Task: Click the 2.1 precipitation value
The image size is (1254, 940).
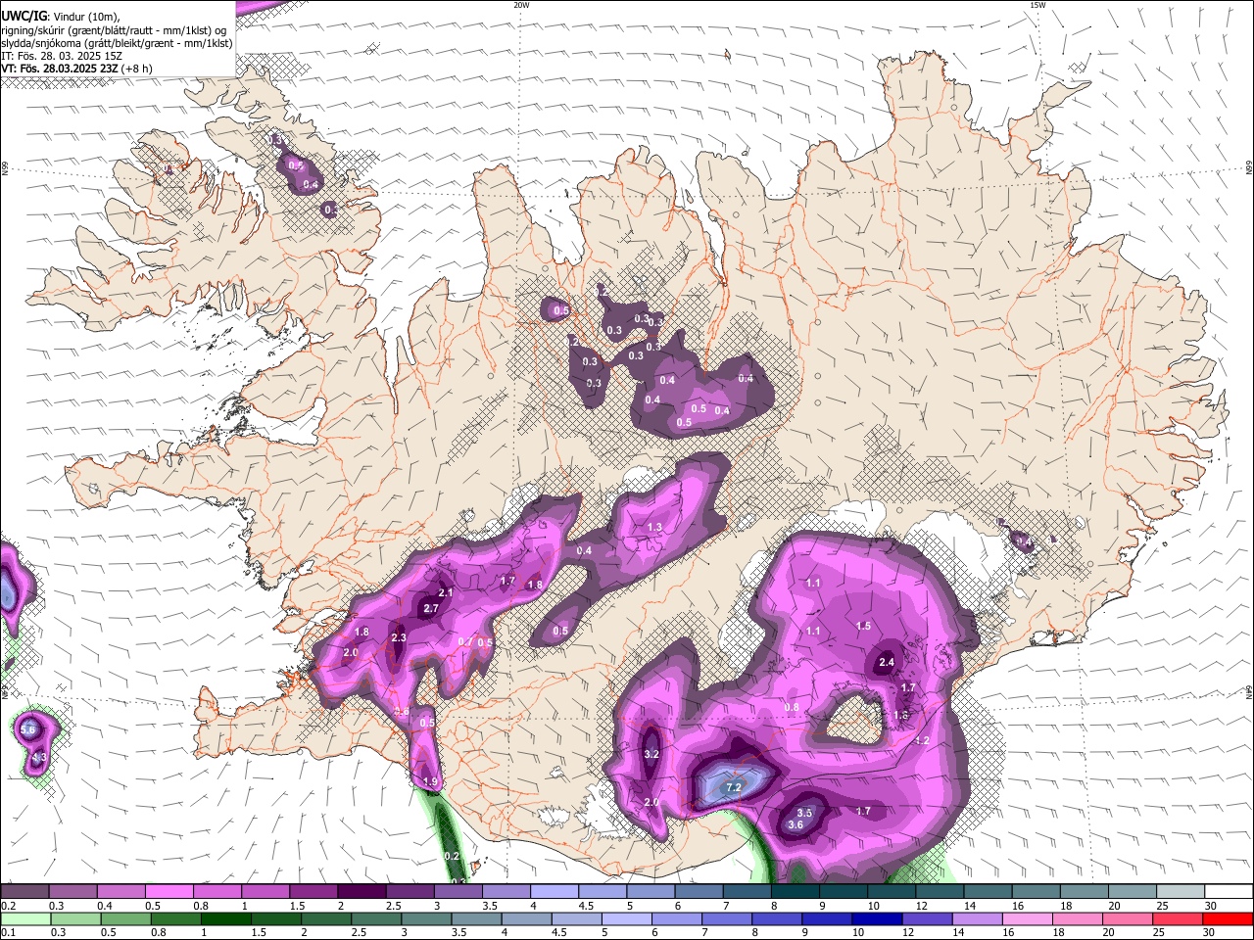Action: pyautogui.click(x=446, y=593)
